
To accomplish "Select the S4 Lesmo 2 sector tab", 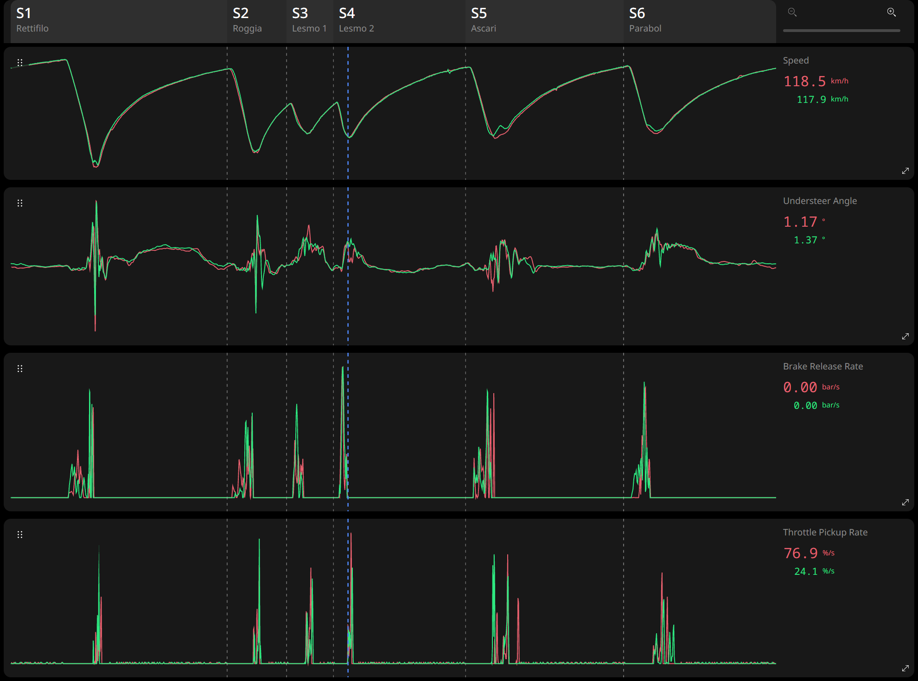I will click(x=399, y=21).
